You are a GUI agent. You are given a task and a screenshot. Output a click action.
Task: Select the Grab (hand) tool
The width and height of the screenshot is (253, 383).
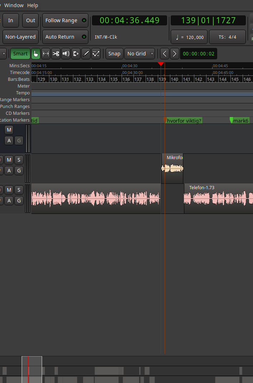point(36,54)
